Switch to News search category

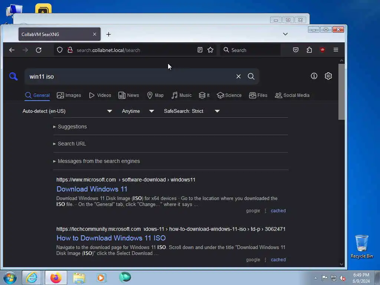(x=129, y=95)
